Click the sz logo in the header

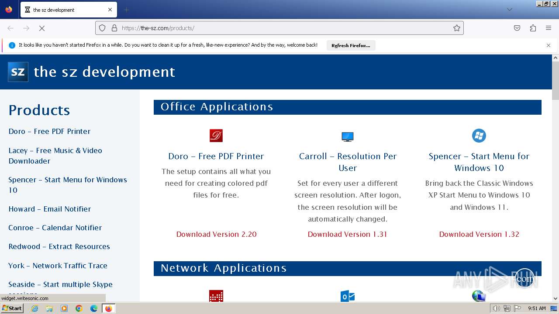18,72
